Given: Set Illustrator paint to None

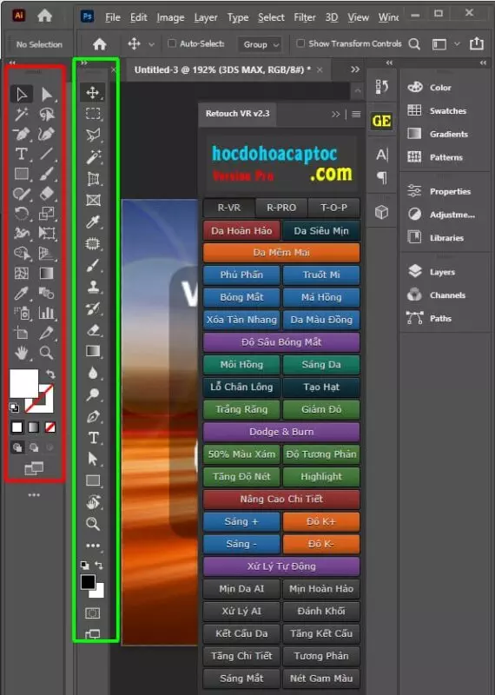Looking at the screenshot, I should click(50, 427).
